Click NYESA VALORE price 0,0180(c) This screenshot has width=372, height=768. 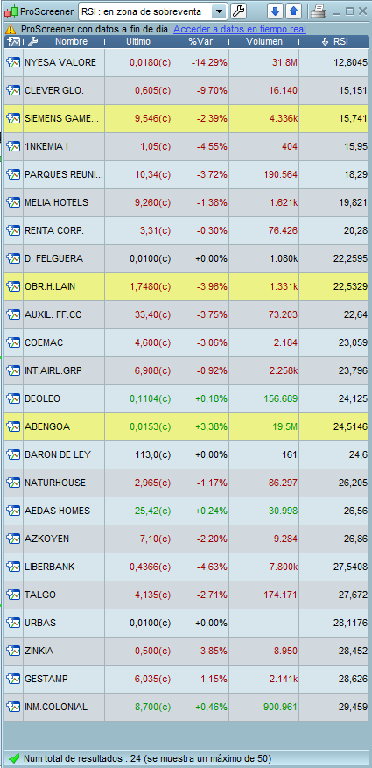click(x=150, y=63)
